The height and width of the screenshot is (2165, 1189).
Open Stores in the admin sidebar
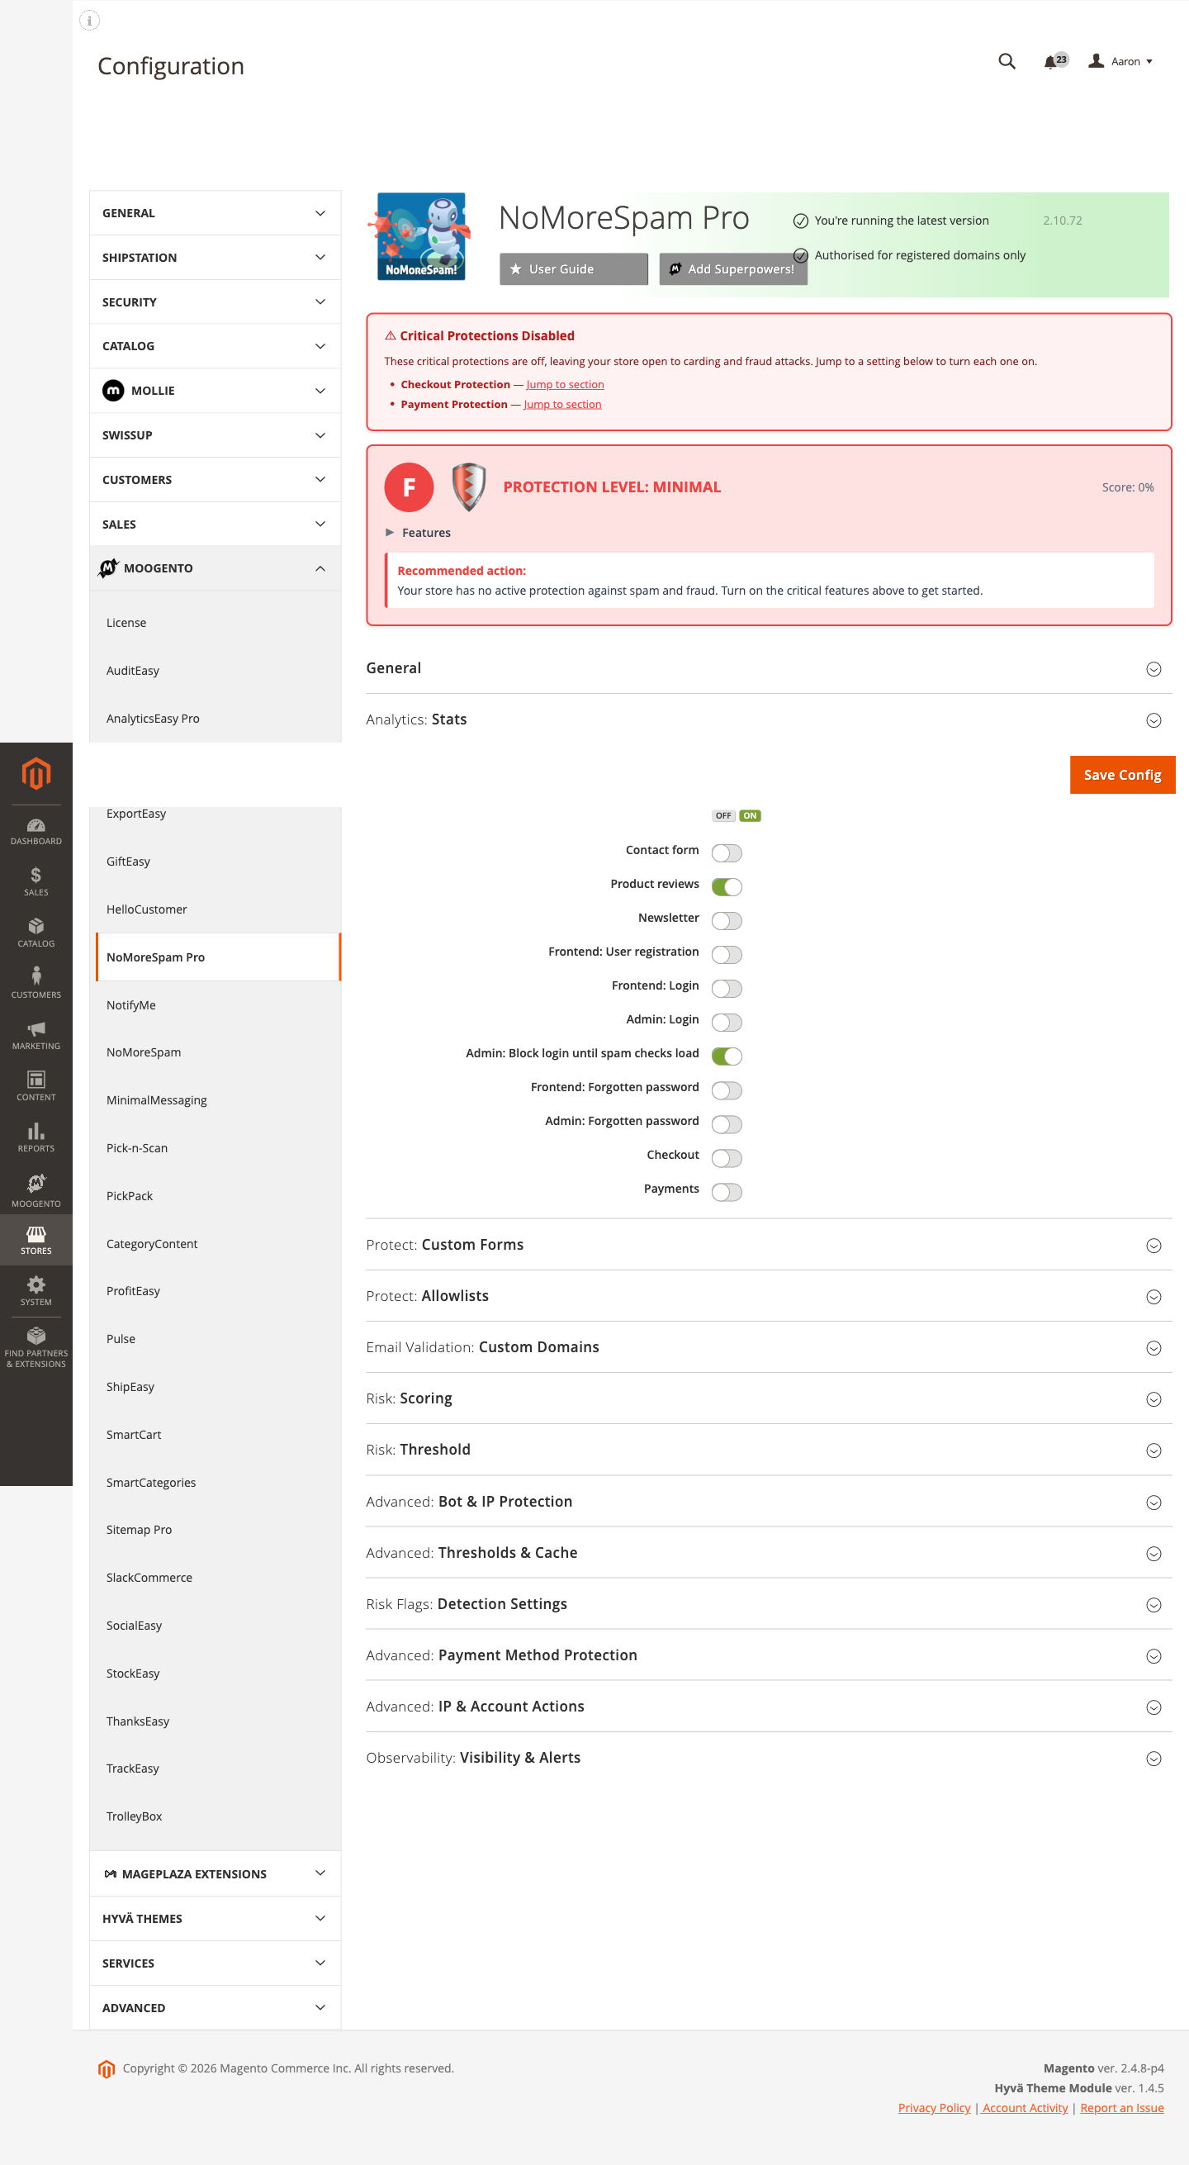[36, 1241]
